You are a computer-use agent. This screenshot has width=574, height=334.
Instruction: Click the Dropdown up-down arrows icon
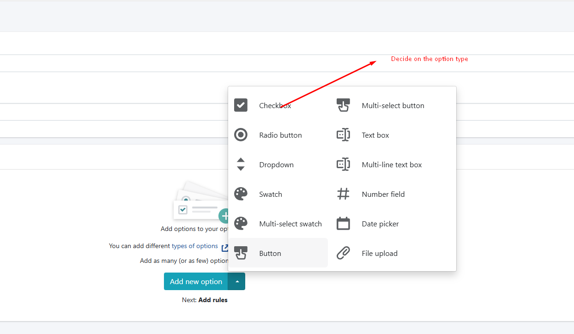[x=241, y=164]
